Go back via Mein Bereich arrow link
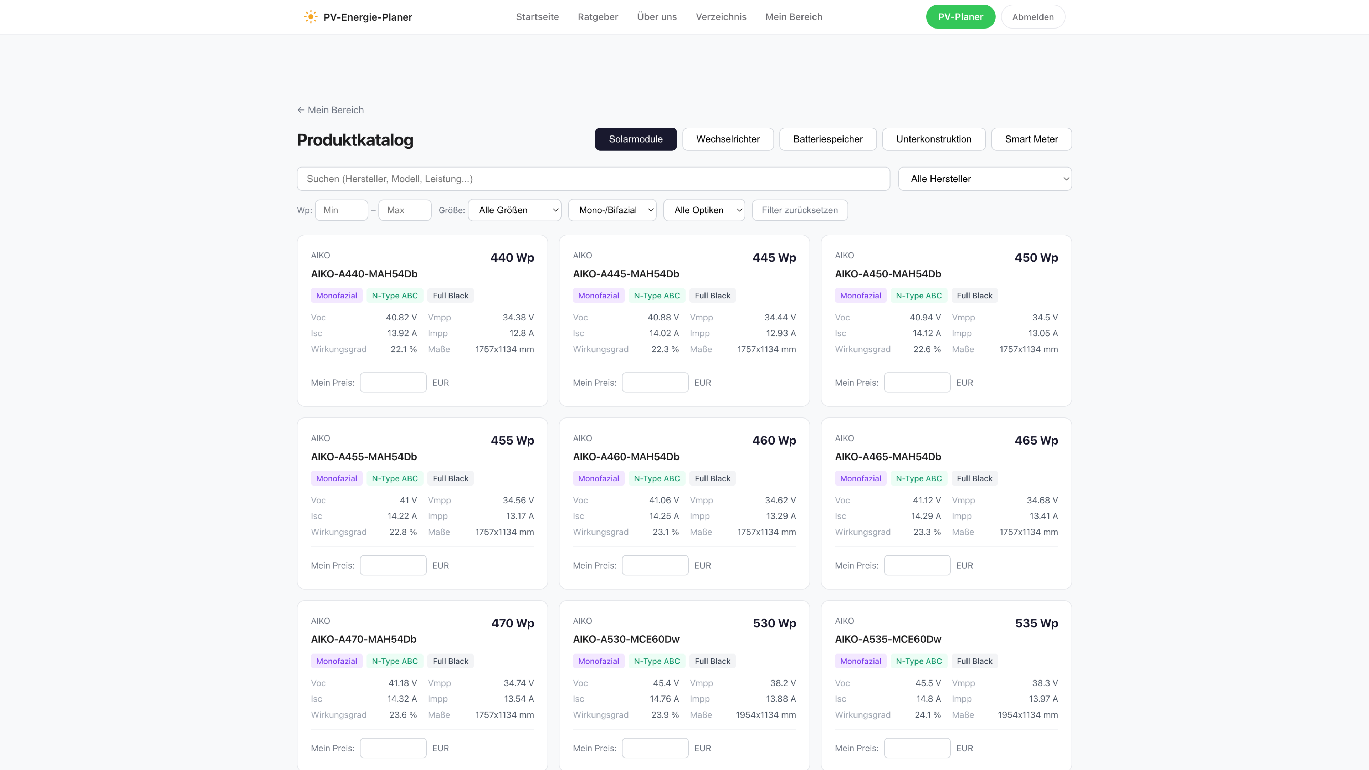The image size is (1369, 770). (x=330, y=110)
